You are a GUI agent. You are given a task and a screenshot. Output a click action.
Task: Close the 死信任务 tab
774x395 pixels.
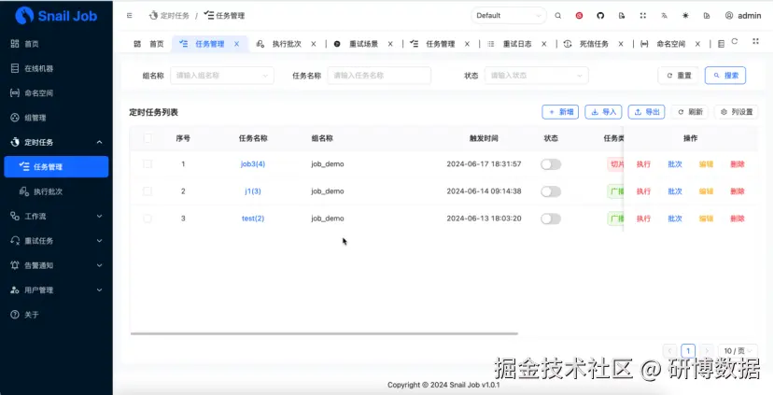click(621, 44)
